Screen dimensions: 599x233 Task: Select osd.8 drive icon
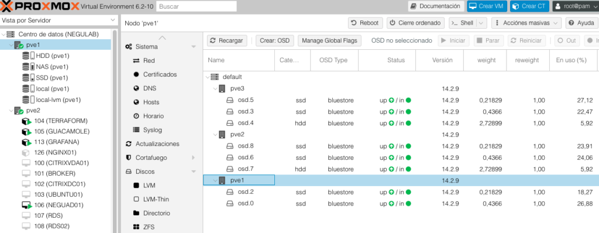[229, 146]
